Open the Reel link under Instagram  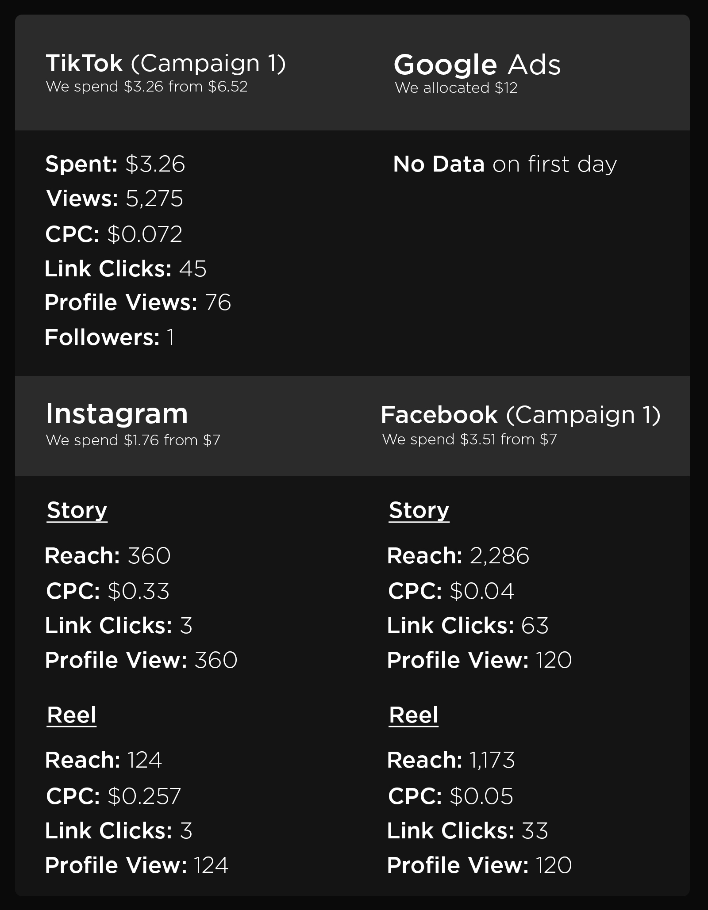(x=72, y=715)
